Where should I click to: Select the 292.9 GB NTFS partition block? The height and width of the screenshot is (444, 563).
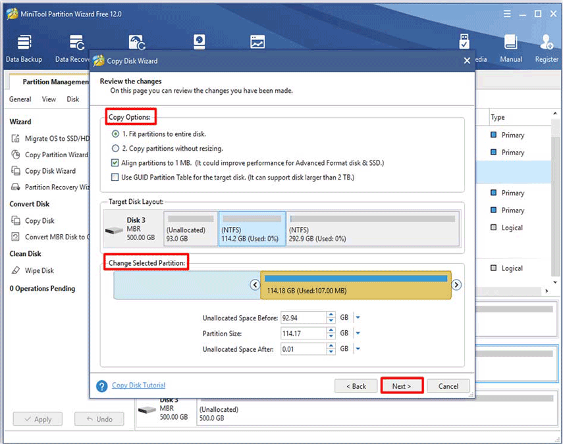[x=373, y=229]
